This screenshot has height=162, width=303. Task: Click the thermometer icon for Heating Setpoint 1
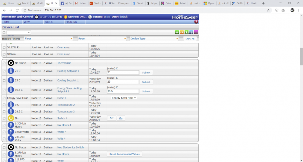(x=11, y=71)
